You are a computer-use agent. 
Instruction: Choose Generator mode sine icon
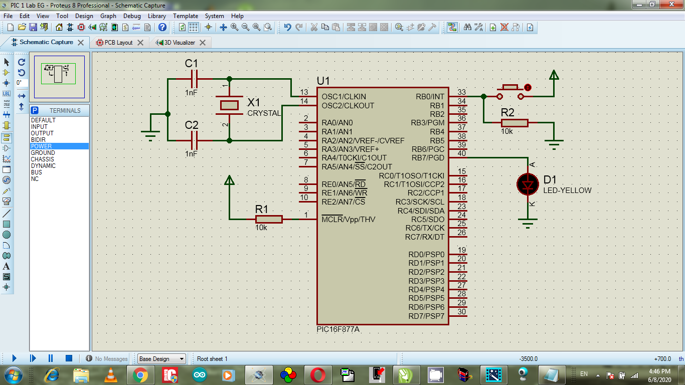[x=7, y=179]
